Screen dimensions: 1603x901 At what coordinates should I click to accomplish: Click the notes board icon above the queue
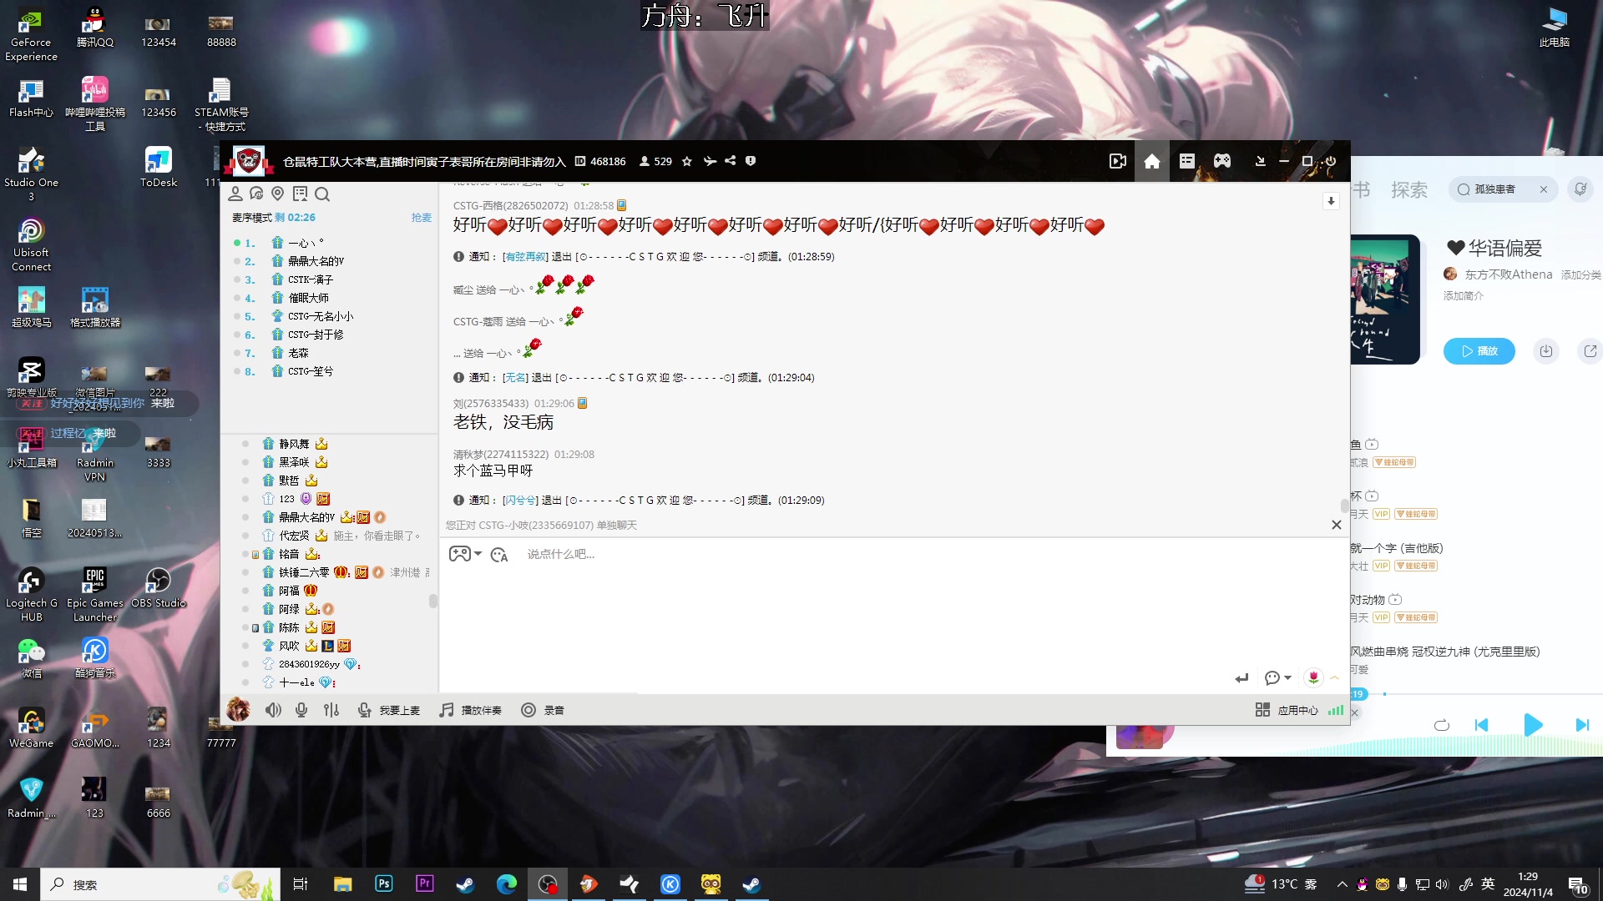pos(300,194)
